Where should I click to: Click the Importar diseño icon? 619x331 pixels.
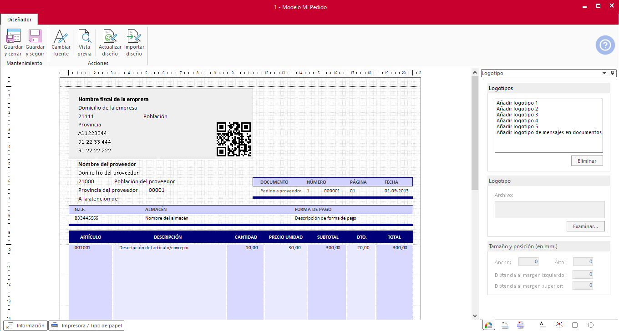point(134,36)
